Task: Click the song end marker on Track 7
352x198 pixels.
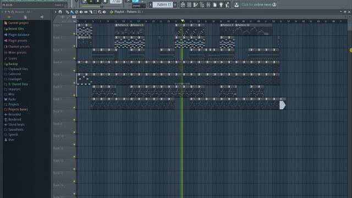Action: (282, 105)
